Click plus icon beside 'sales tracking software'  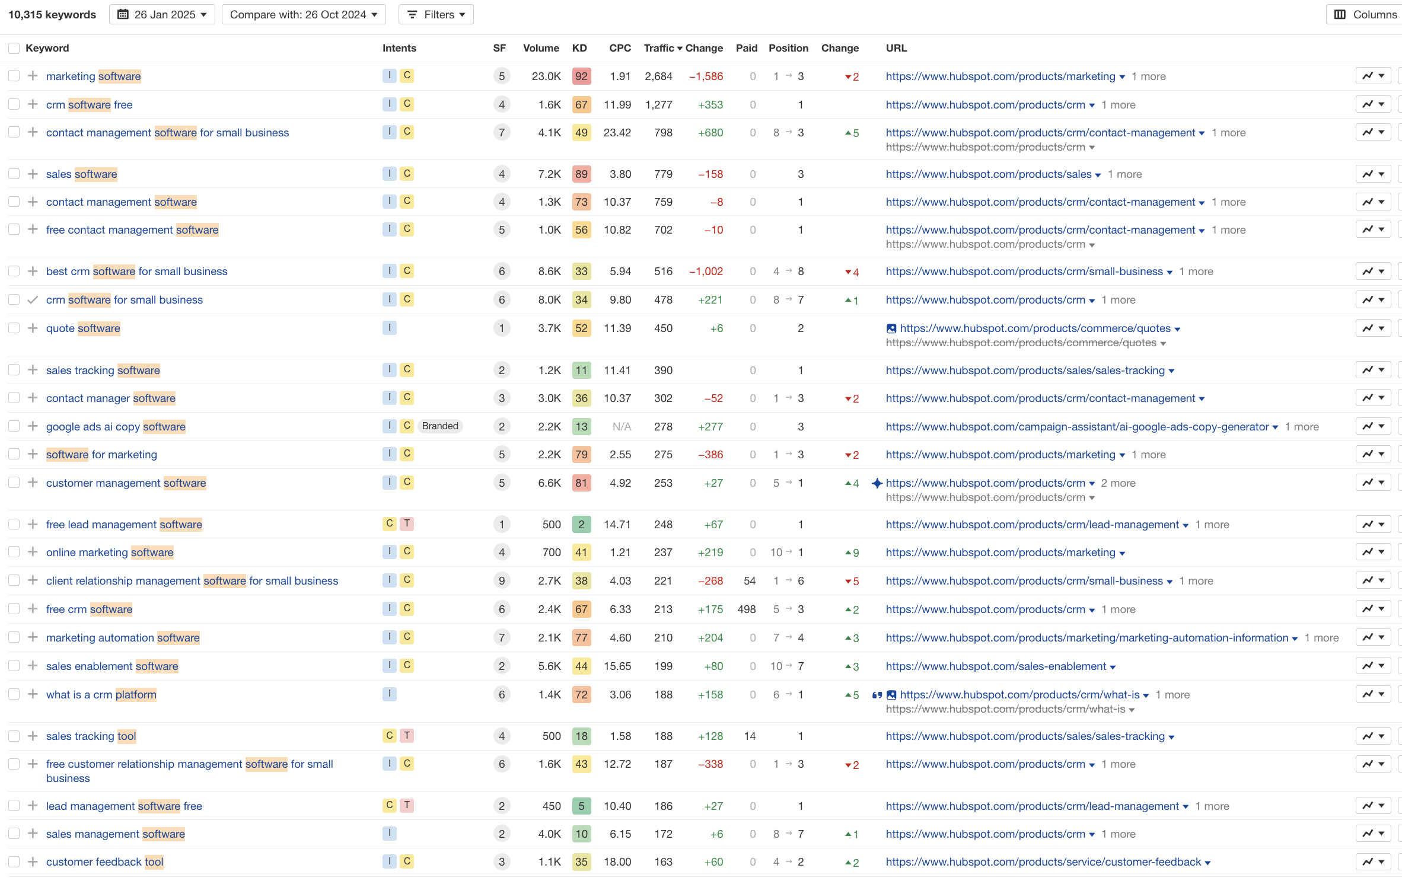coord(33,370)
